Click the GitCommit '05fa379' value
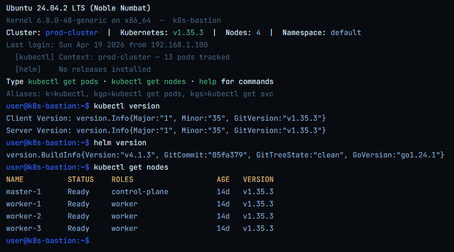Image resolution: width=454 pixels, height=252 pixels. [x=227, y=155]
